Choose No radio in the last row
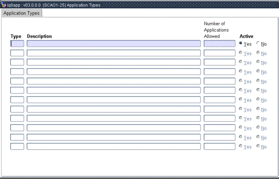 (x=258, y=146)
